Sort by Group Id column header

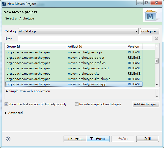pyautogui.click(x=36, y=47)
